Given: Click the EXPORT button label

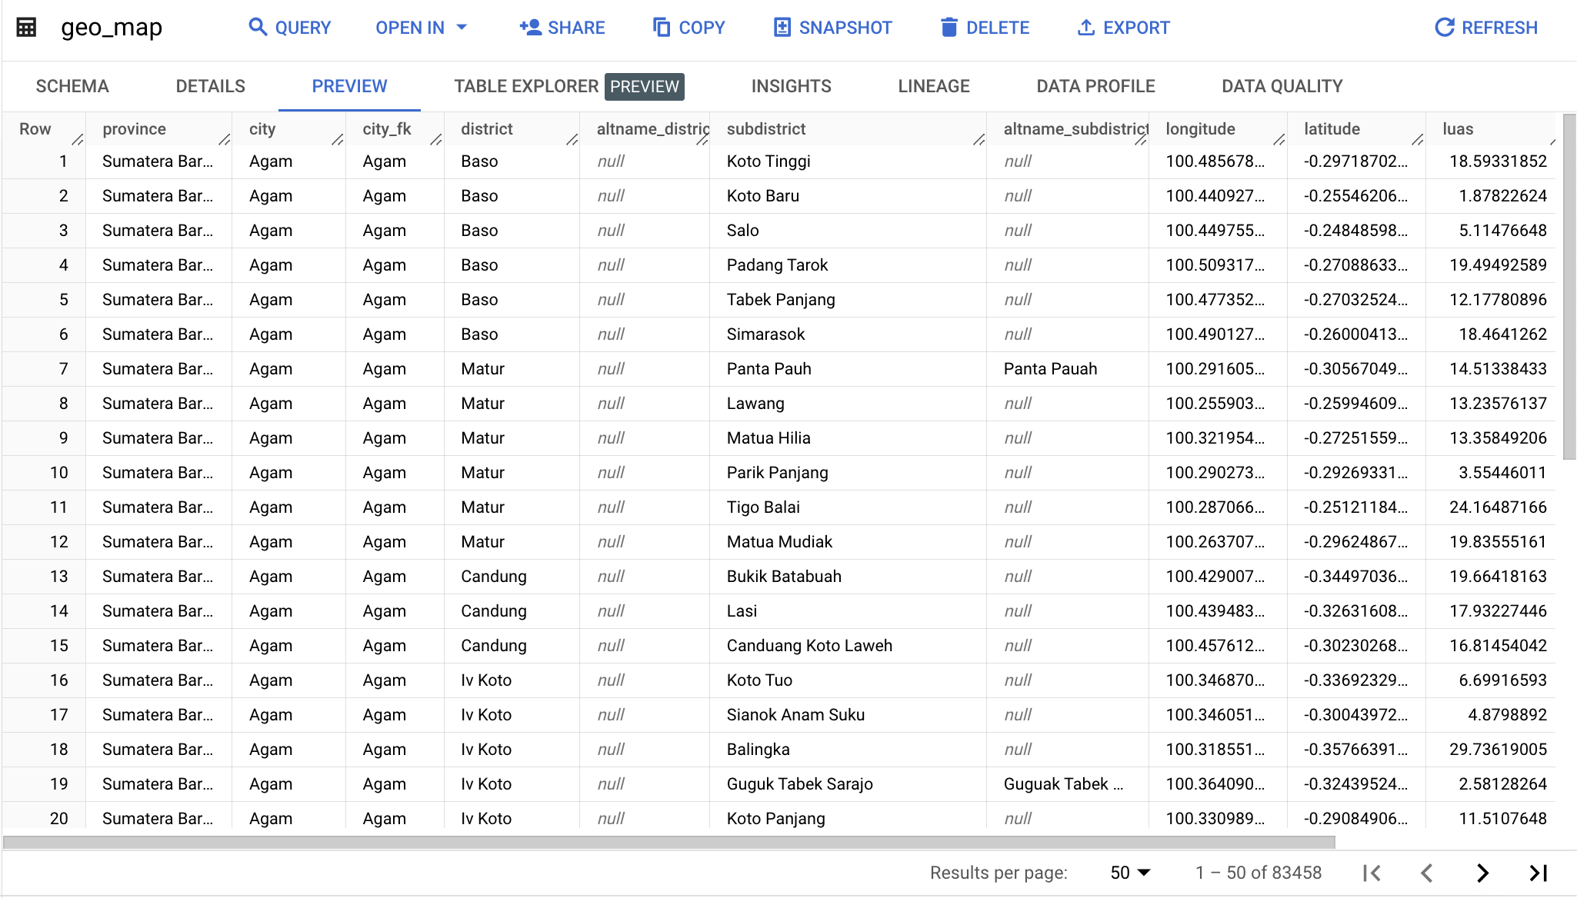Looking at the screenshot, I should (x=1136, y=28).
